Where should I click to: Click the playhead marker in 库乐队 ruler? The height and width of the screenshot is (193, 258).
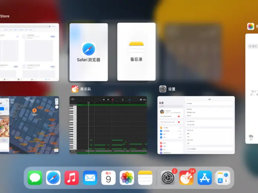[88, 103]
